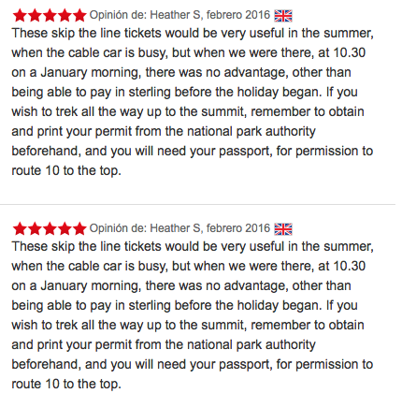Select reviewer name Heather S in top review
Viewport: 402px width, 408px height.
[x=176, y=15]
